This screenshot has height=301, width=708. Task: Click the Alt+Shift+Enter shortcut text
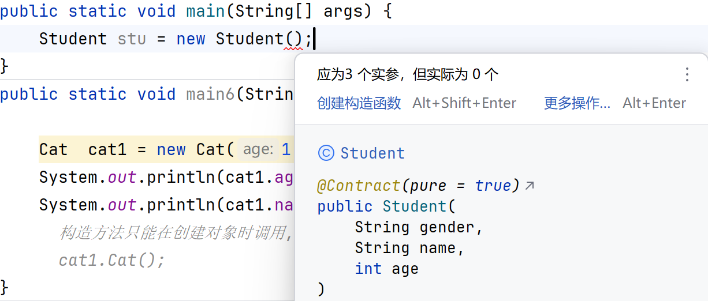[x=464, y=103]
